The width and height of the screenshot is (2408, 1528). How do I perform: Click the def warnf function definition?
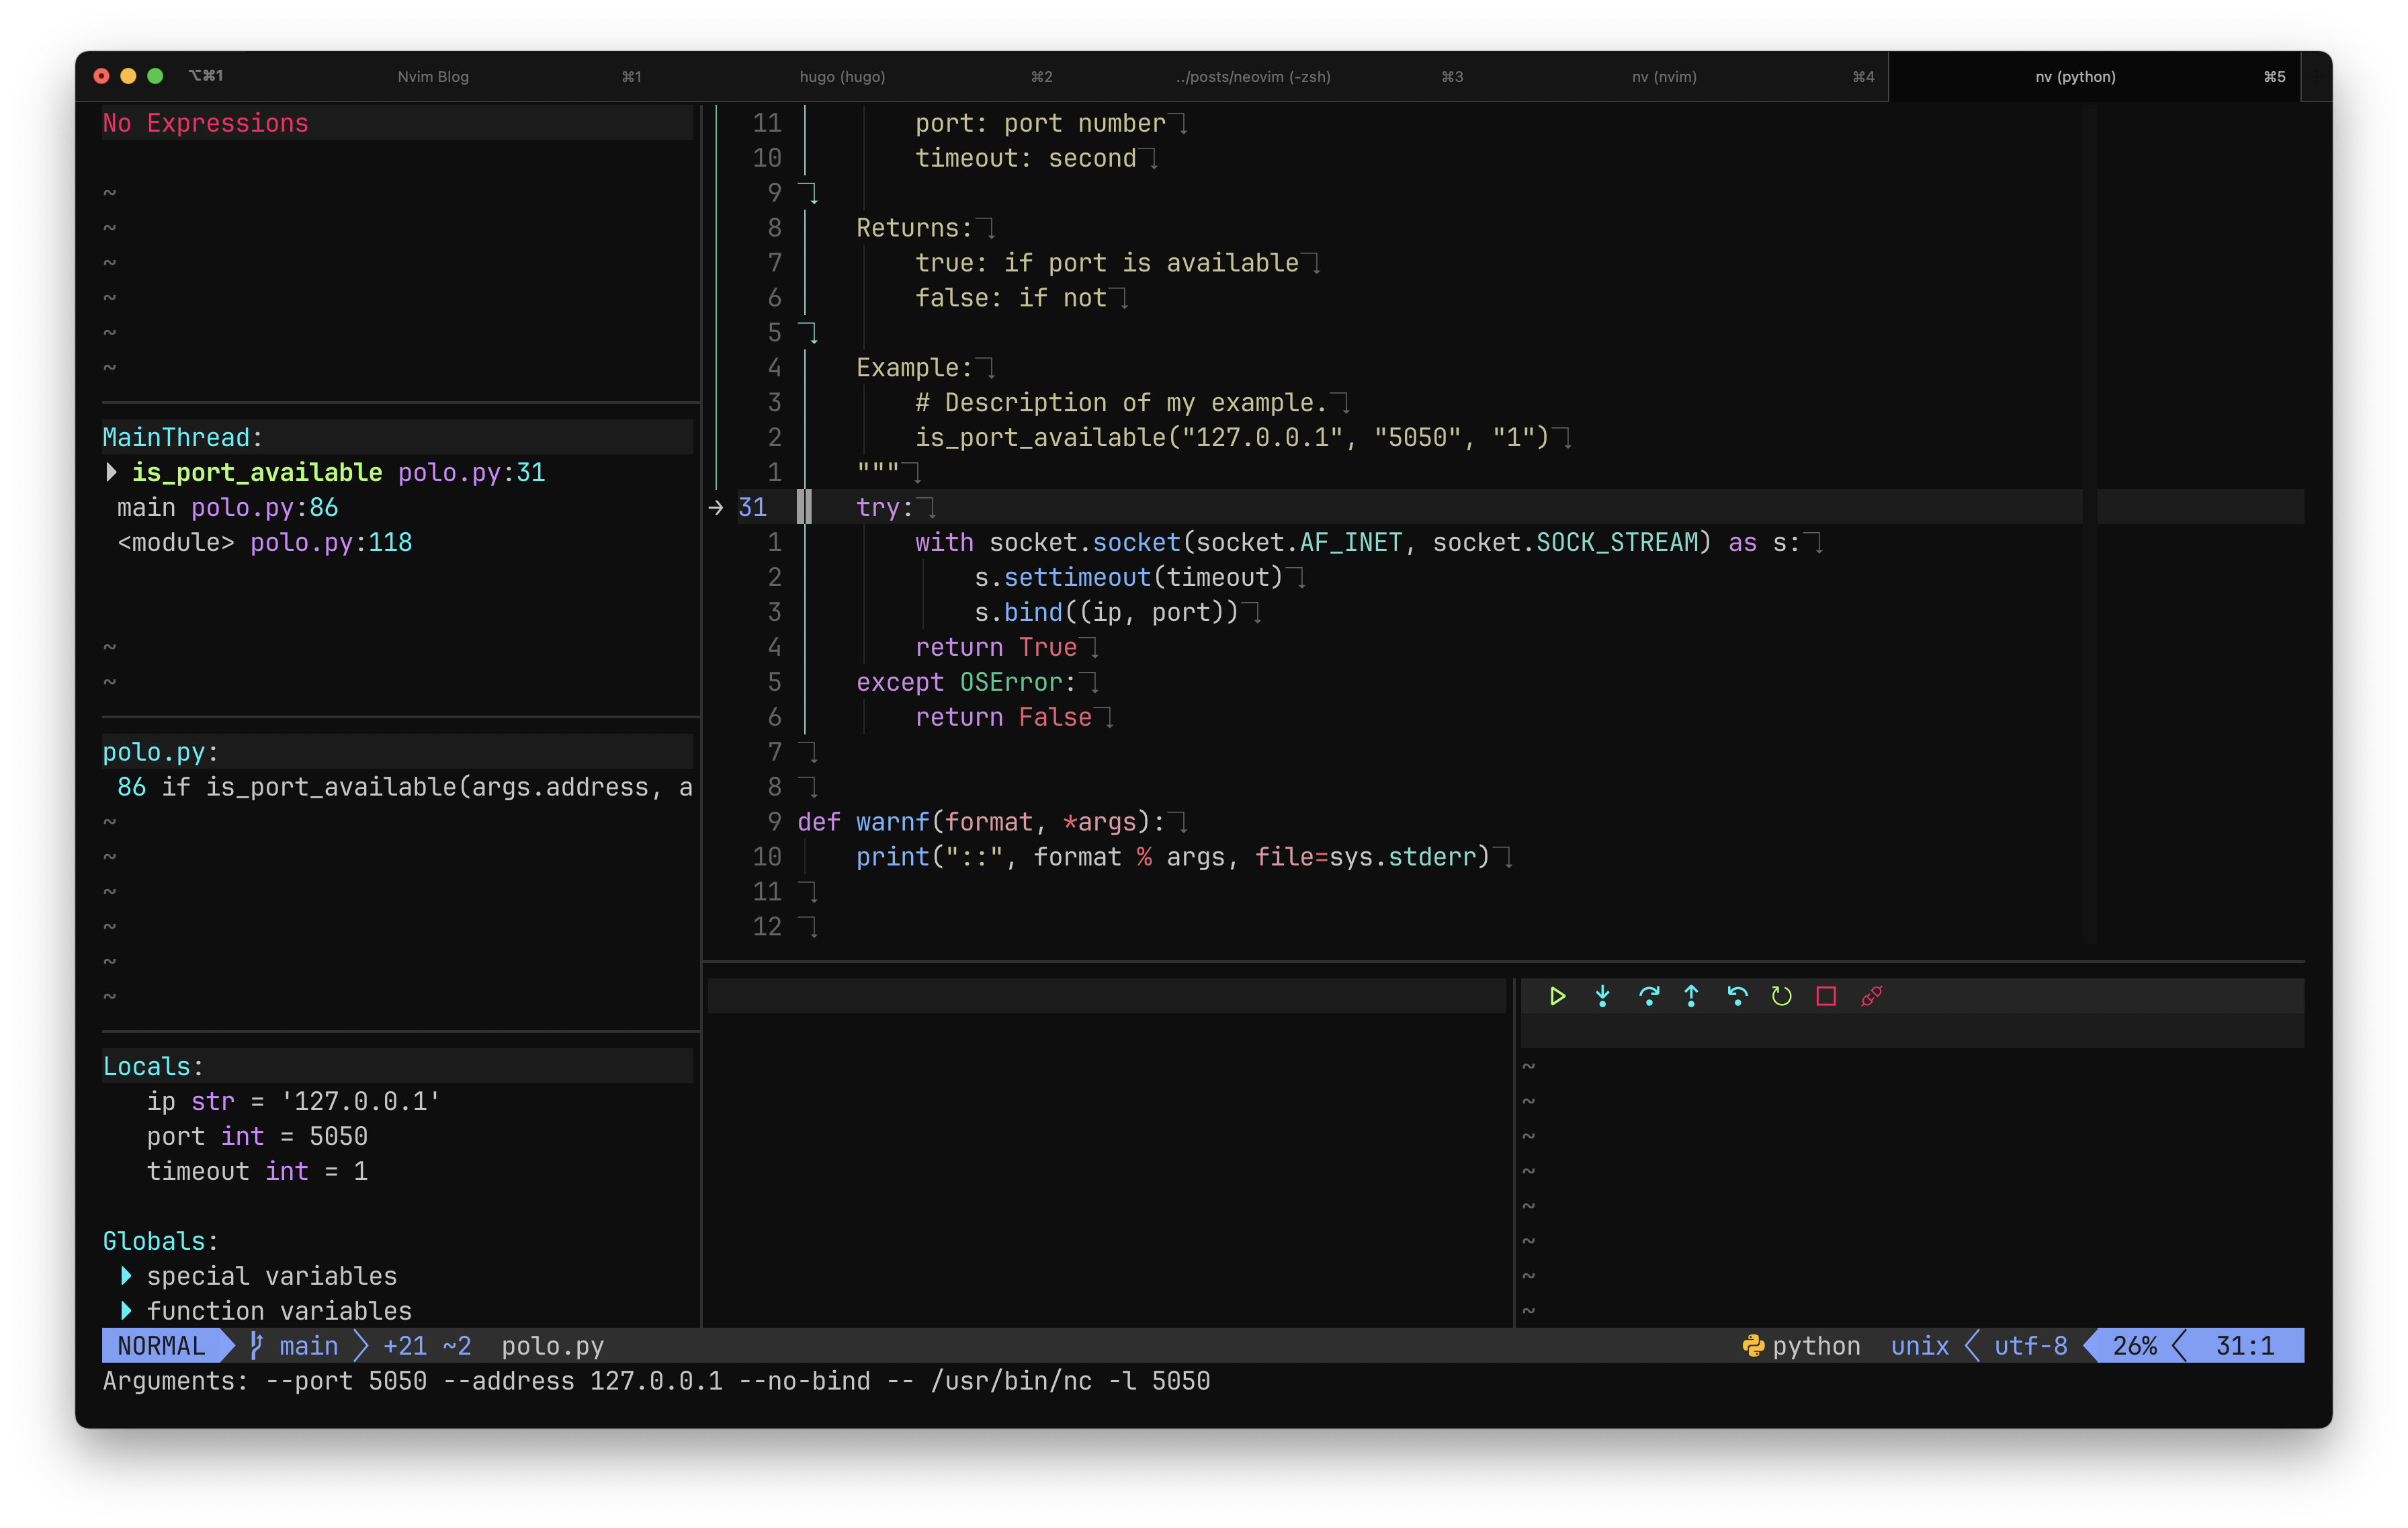(x=981, y=822)
